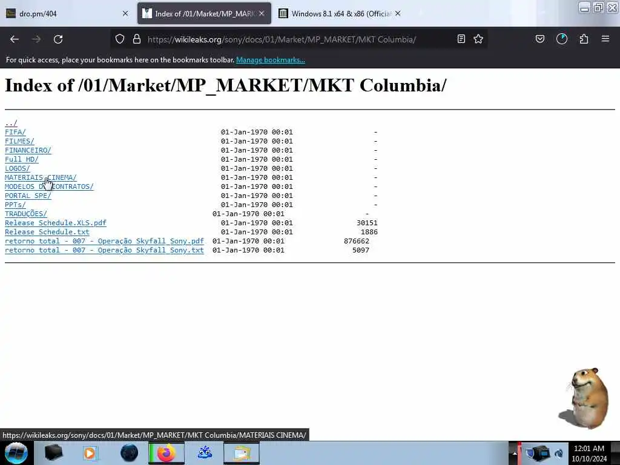Open the Extensions puzzle icon

pyautogui.click(x=584, y=39)
